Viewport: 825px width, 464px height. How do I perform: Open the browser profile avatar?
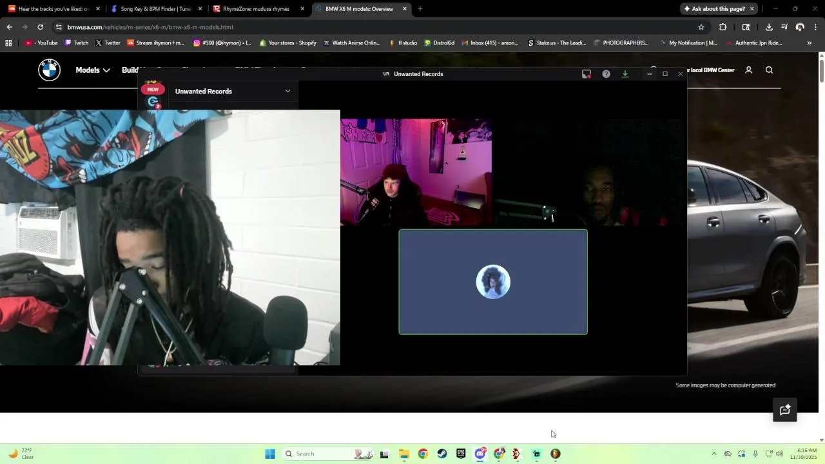800,27
